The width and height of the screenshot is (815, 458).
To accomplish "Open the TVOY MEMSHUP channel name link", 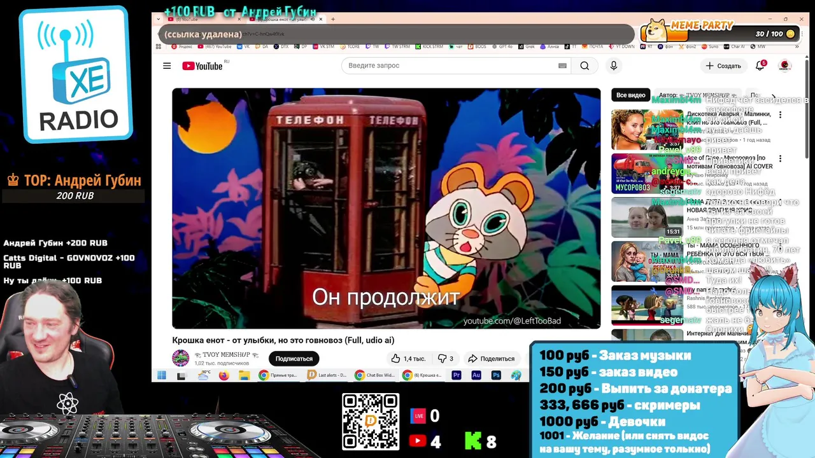I will 226,354.
